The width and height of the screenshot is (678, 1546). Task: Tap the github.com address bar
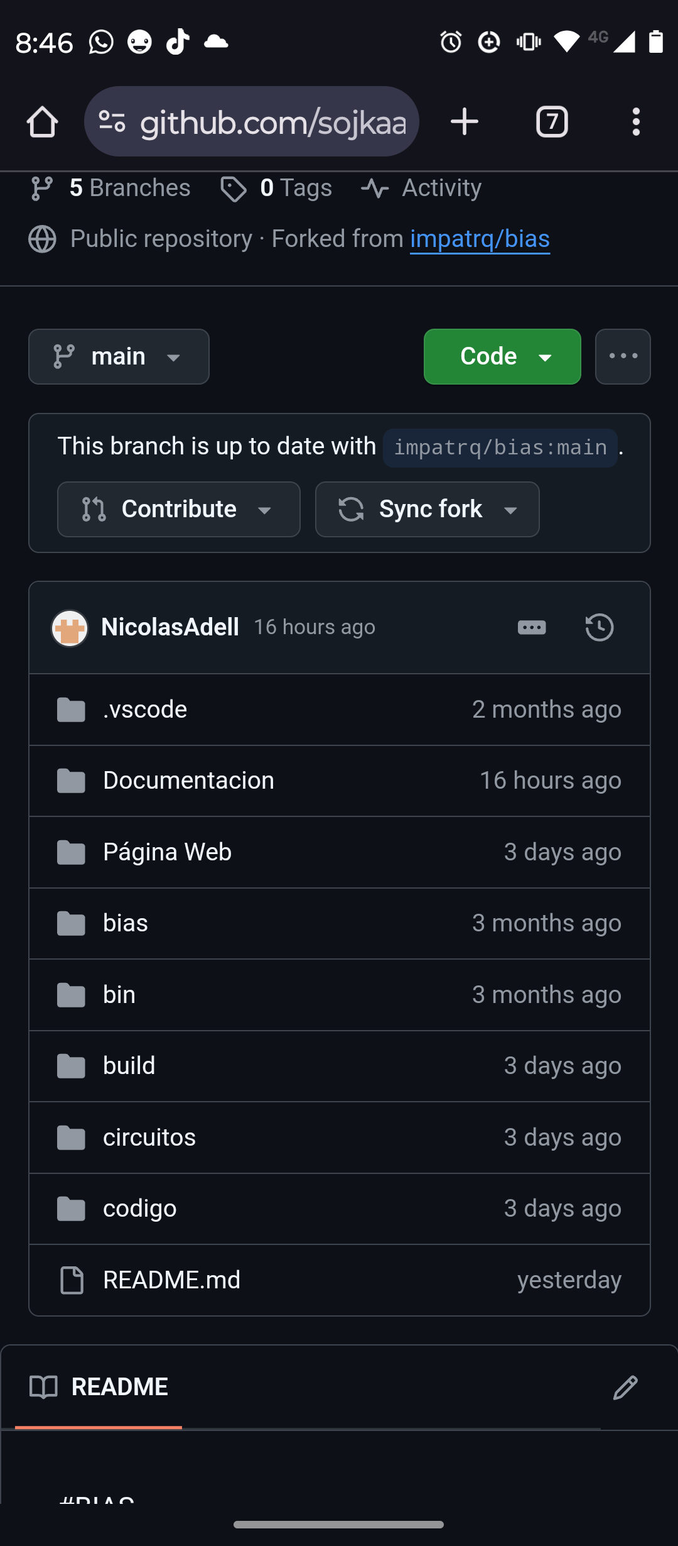coord(251,121)
